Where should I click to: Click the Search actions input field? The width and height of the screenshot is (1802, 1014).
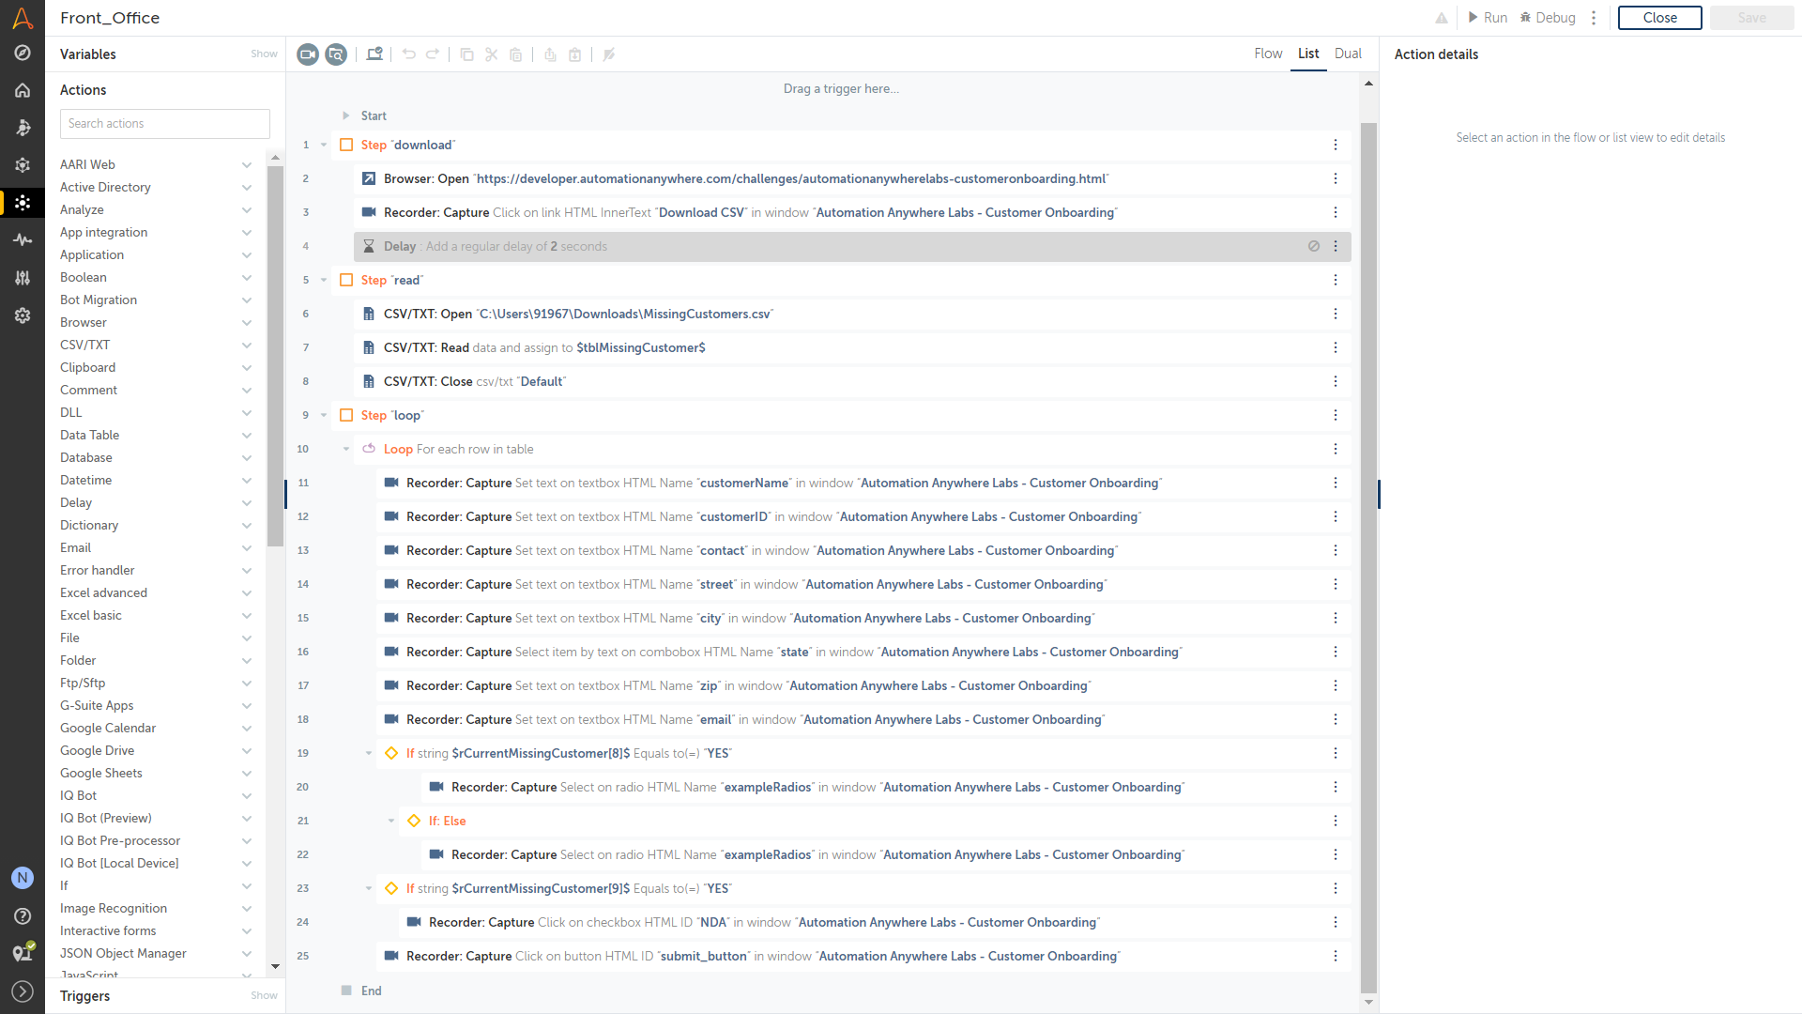[165, 124]
